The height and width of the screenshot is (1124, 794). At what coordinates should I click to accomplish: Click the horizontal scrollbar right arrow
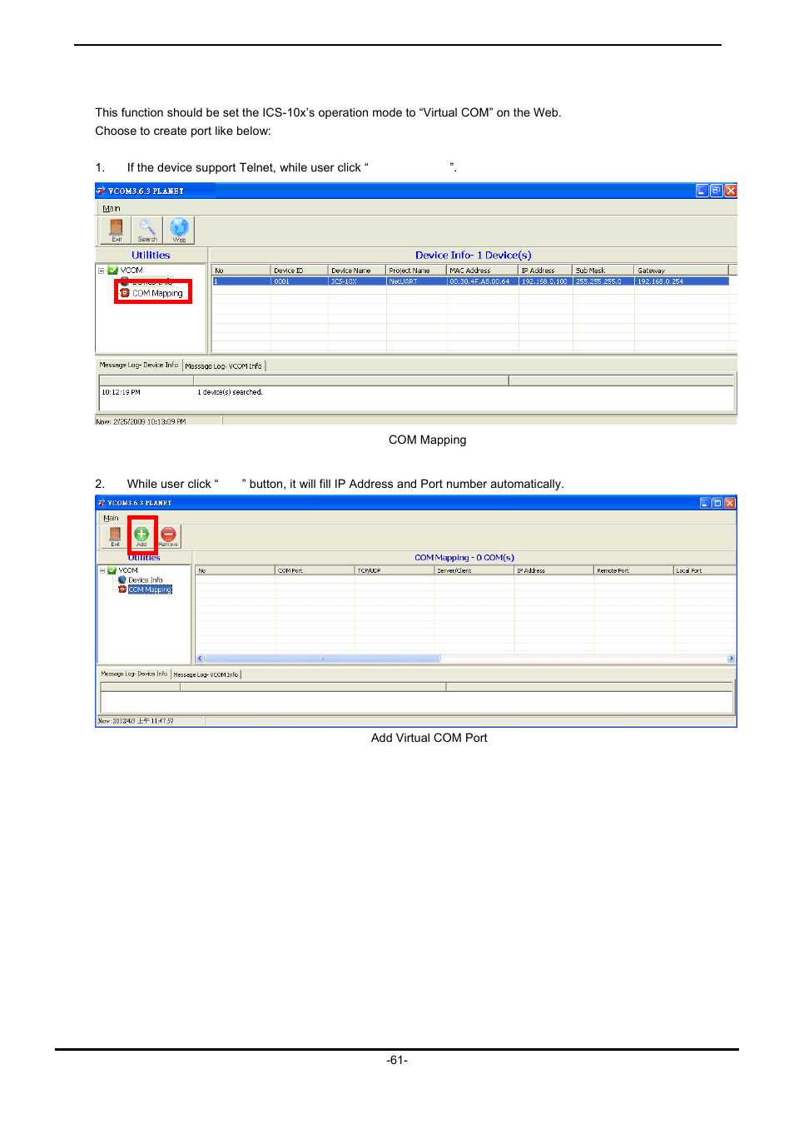(x=732, y=659)
